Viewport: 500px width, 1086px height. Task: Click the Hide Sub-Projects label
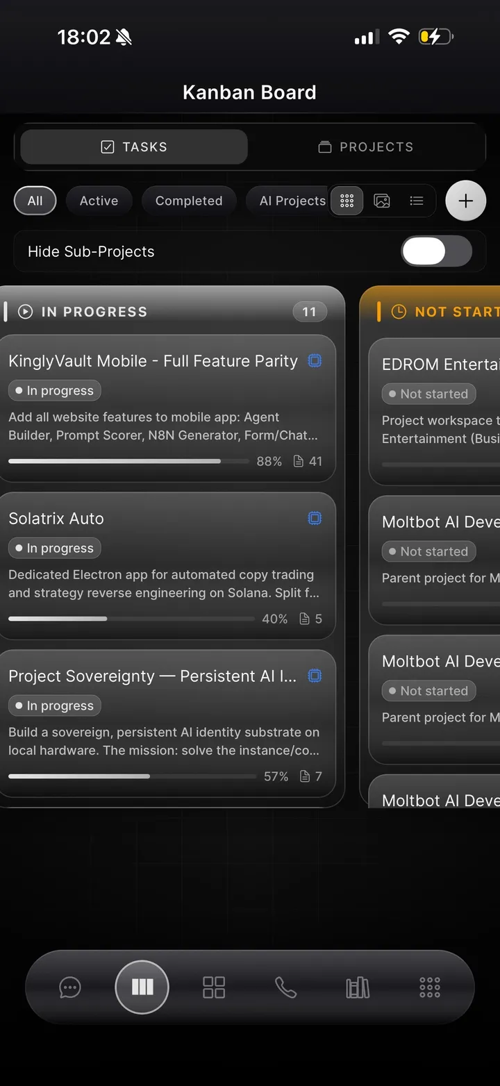(x=91, y=251)
